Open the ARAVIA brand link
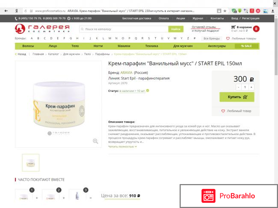This screenshot has height=208, width=278. 126,73
